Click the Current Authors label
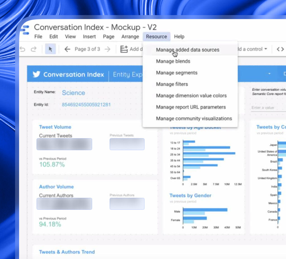The image size is (286, 259). pyautogui.click(x=56, y=195)
